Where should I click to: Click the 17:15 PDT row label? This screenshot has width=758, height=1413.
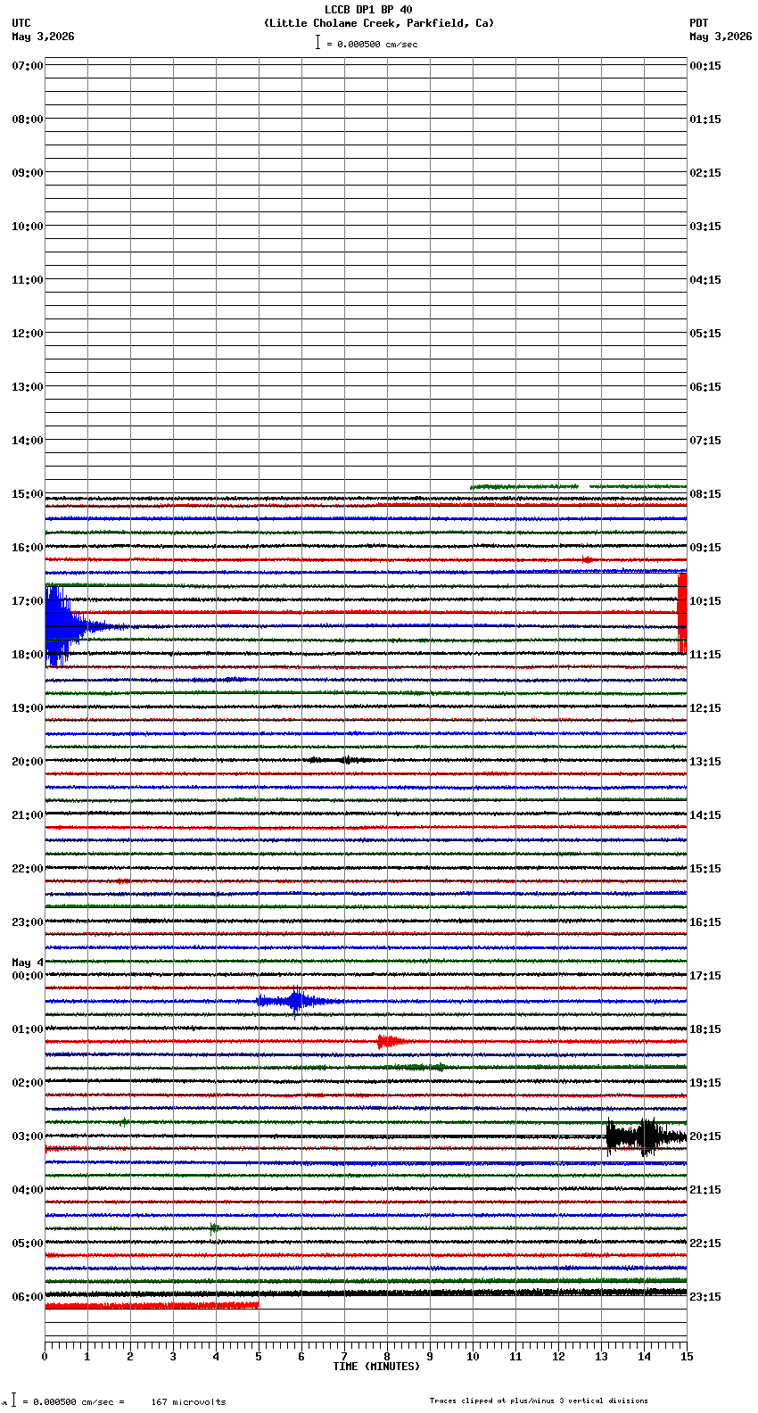(x=705, y=976)
